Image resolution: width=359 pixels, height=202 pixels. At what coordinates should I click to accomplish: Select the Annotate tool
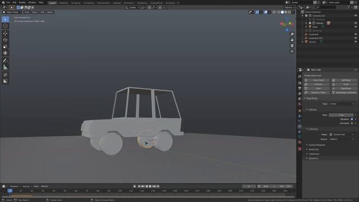pyautogui.click(x=5, y=61)
